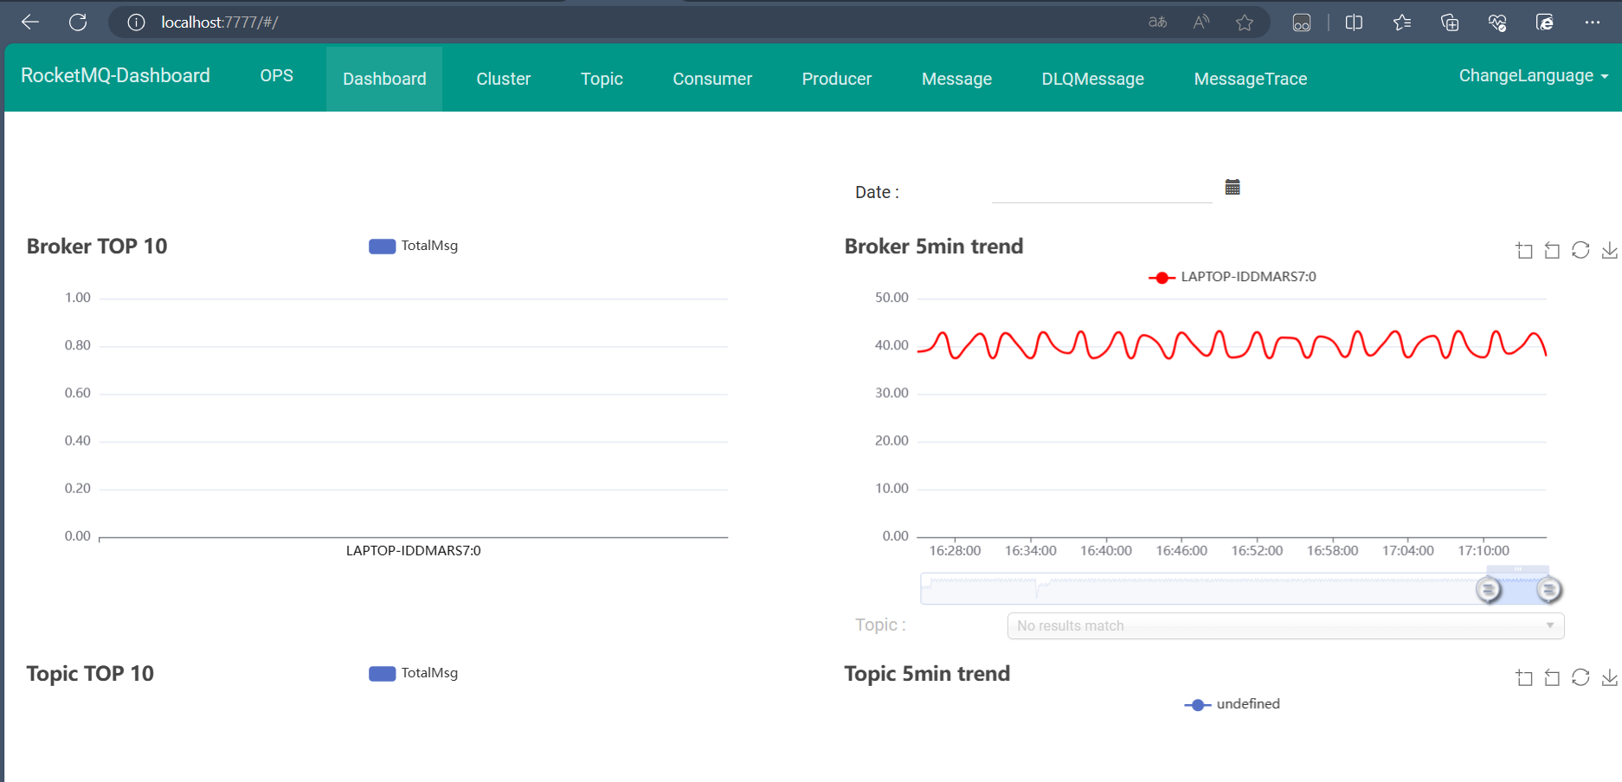Open the browser translate option
This screenshot has height=782, width=1622.
pyautogui.click(x=1157, y=22)
